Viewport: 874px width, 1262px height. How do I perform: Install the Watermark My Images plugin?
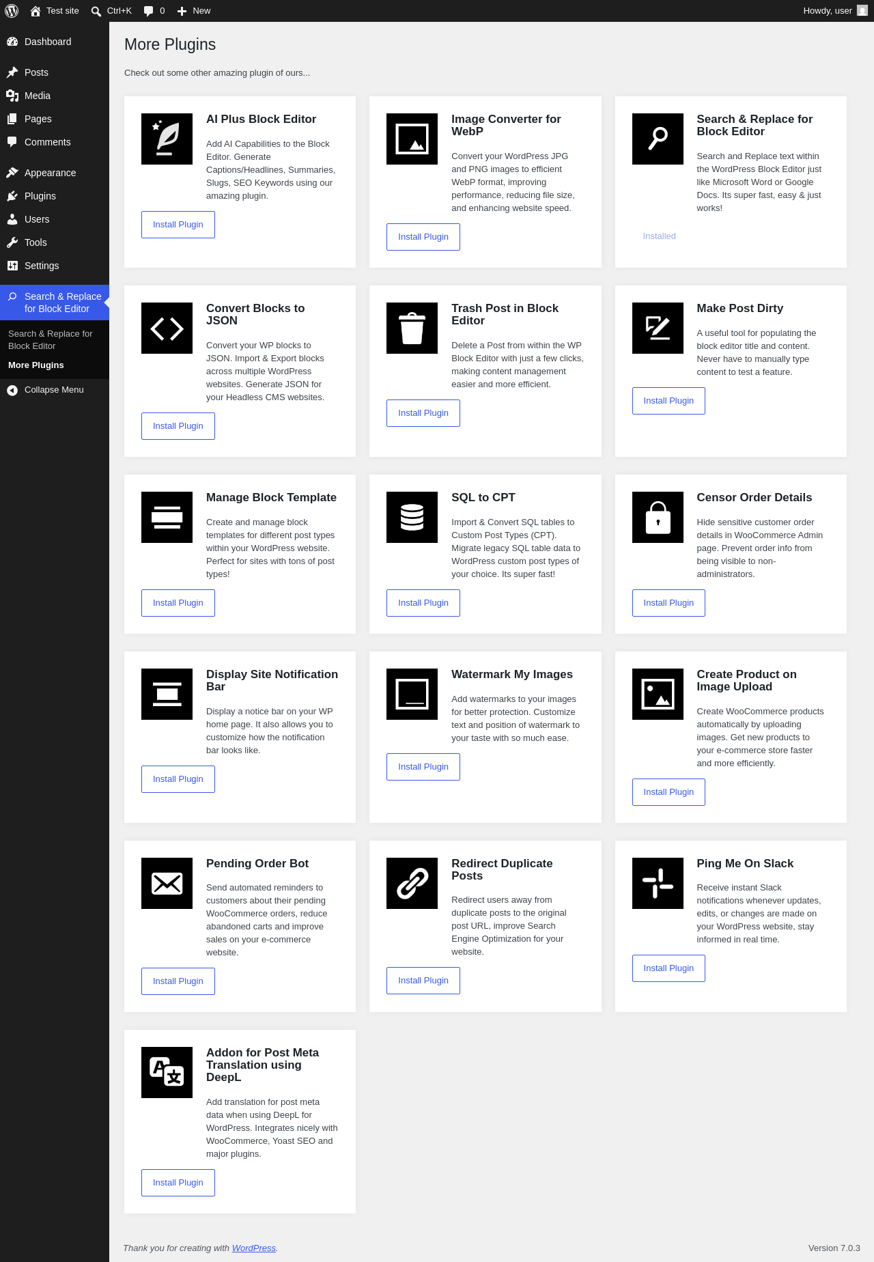coord(423,767)
